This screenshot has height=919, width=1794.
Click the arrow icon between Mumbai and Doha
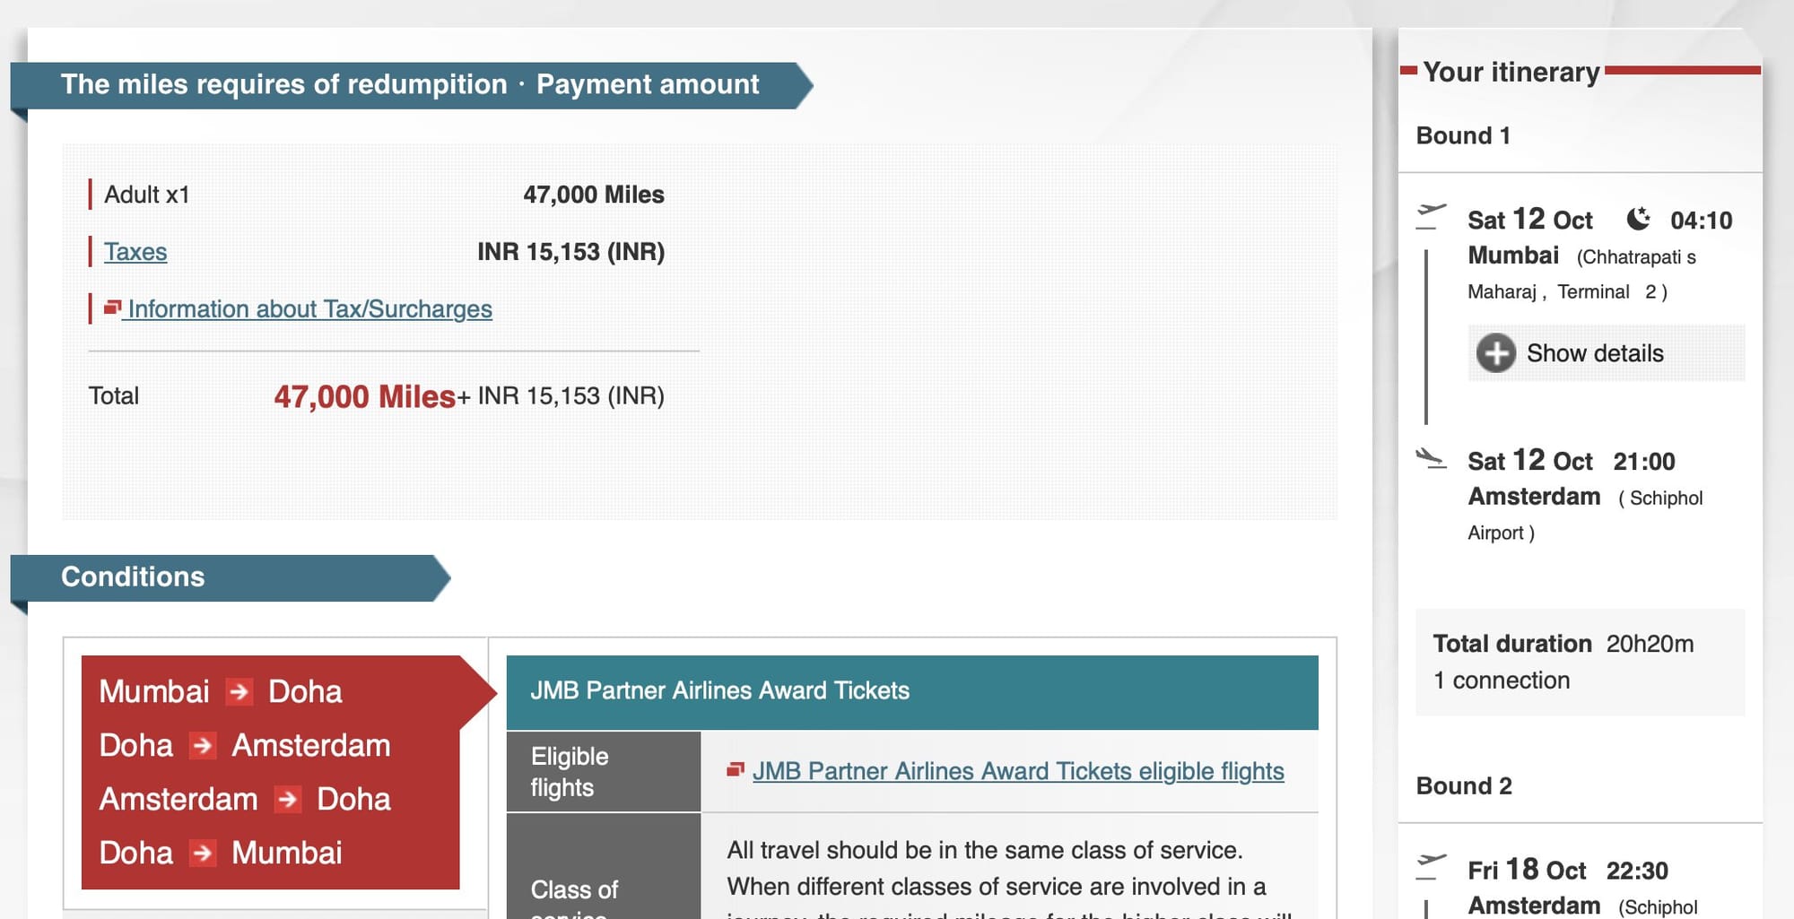239,691
